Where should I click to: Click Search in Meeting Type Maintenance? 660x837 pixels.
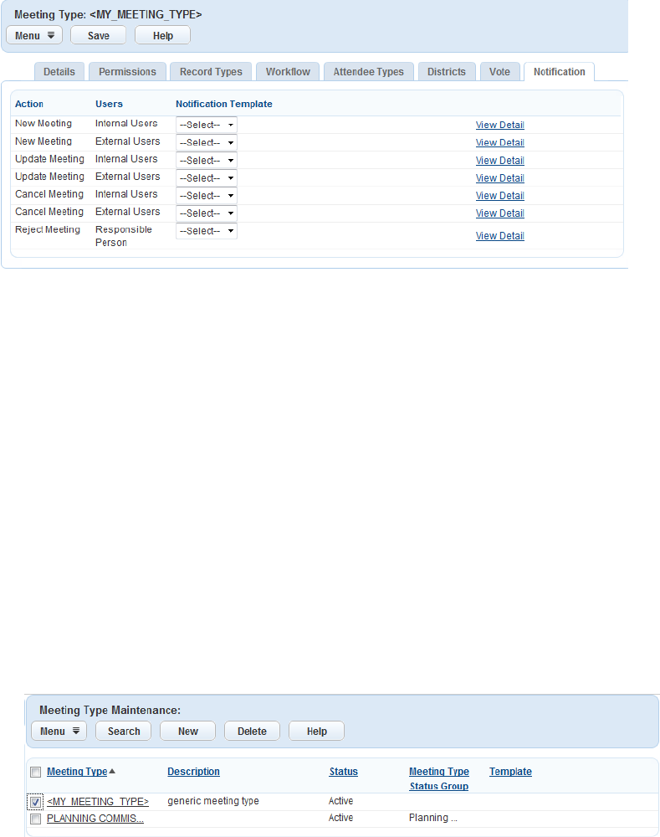pos(124,731)
